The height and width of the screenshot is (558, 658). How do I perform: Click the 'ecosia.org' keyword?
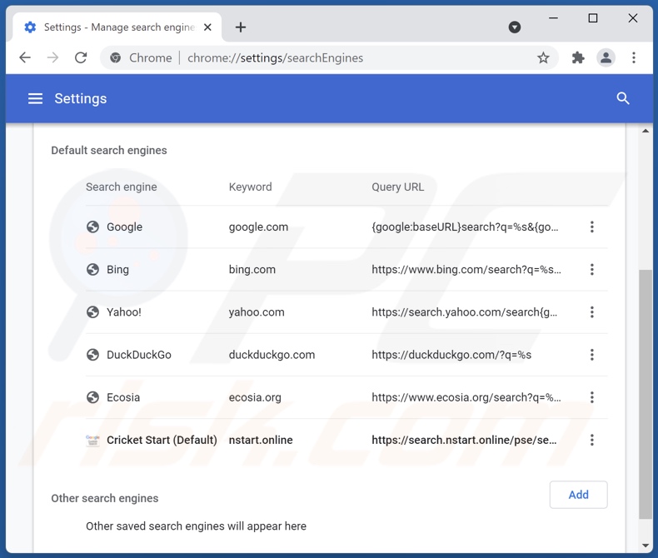click(x=255, y=397)
